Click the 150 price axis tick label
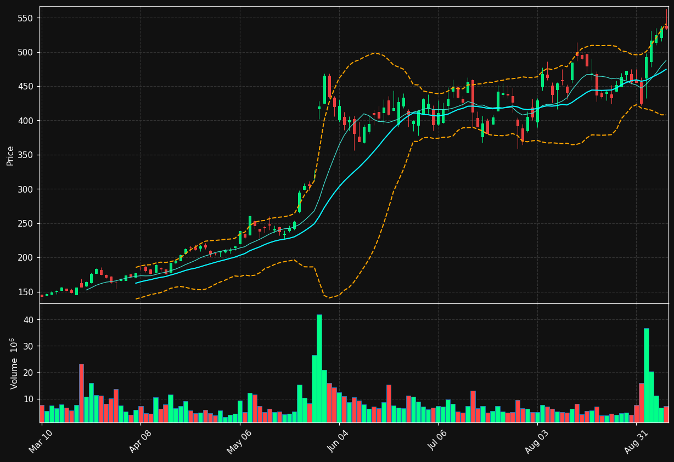The height and width of the screenshot is (462, 674). pyautogui.click(x=25, y=292)
